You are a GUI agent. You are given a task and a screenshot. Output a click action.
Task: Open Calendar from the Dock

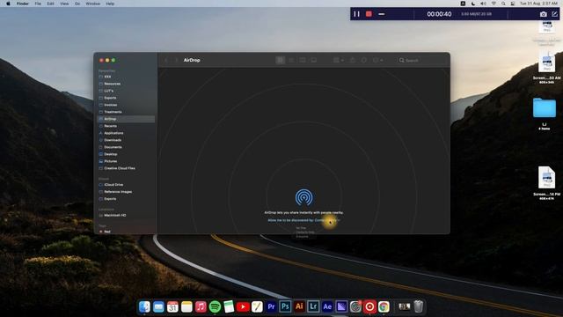(x=172, y=306)
